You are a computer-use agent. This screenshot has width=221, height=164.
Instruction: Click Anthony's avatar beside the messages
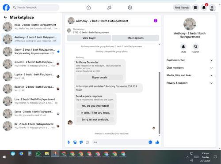coord(70,123)
